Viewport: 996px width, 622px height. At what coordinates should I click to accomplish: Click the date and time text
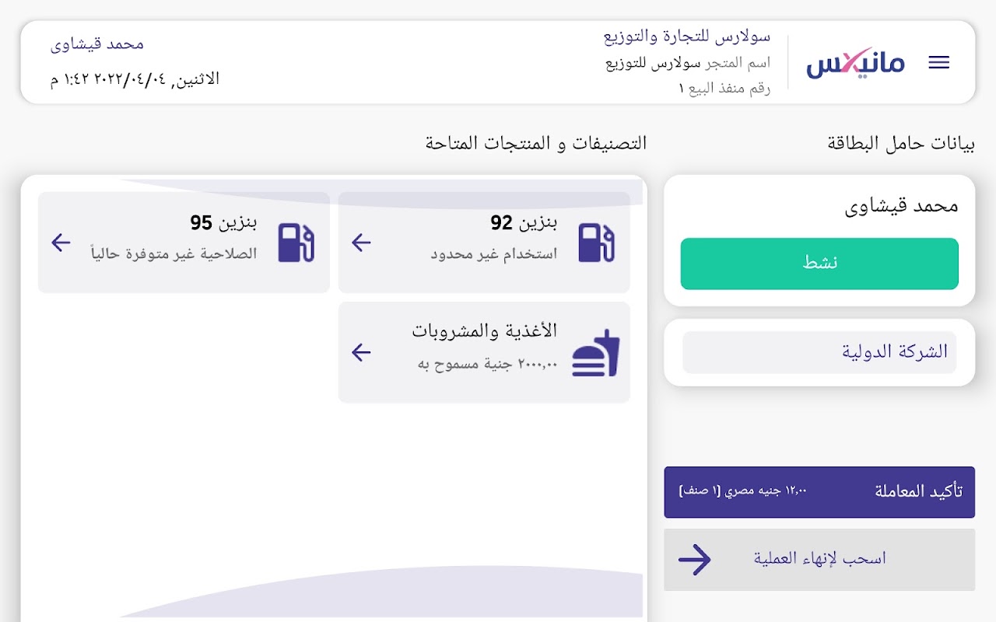[135, 79]
